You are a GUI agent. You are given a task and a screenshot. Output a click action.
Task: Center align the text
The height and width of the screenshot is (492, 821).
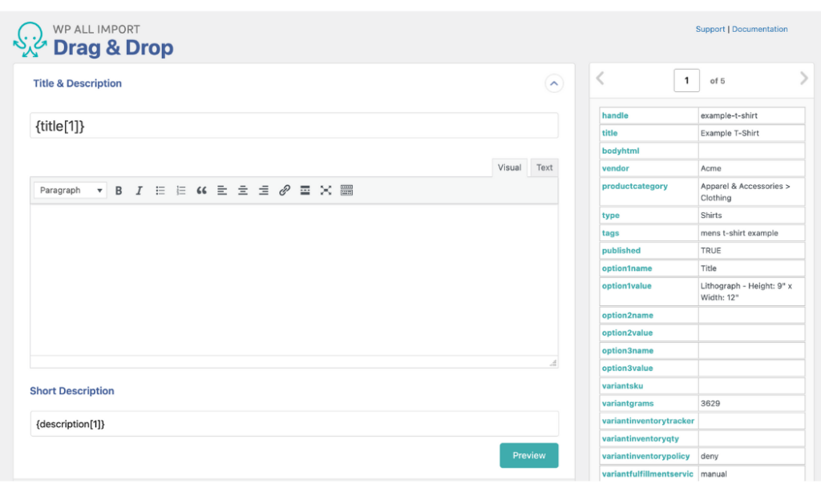click(243, 190)
